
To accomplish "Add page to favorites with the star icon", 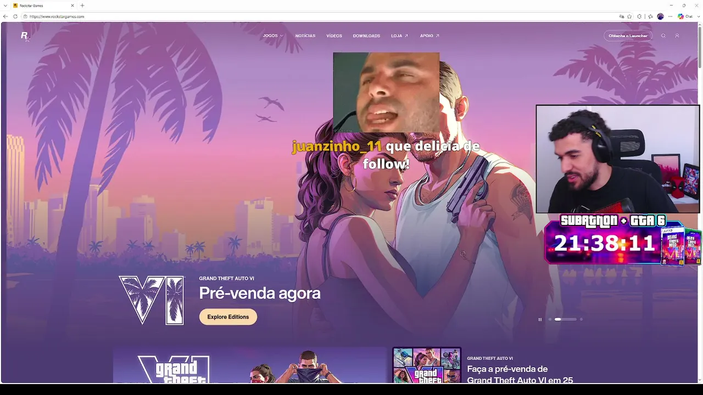I will tap(629, 16).
